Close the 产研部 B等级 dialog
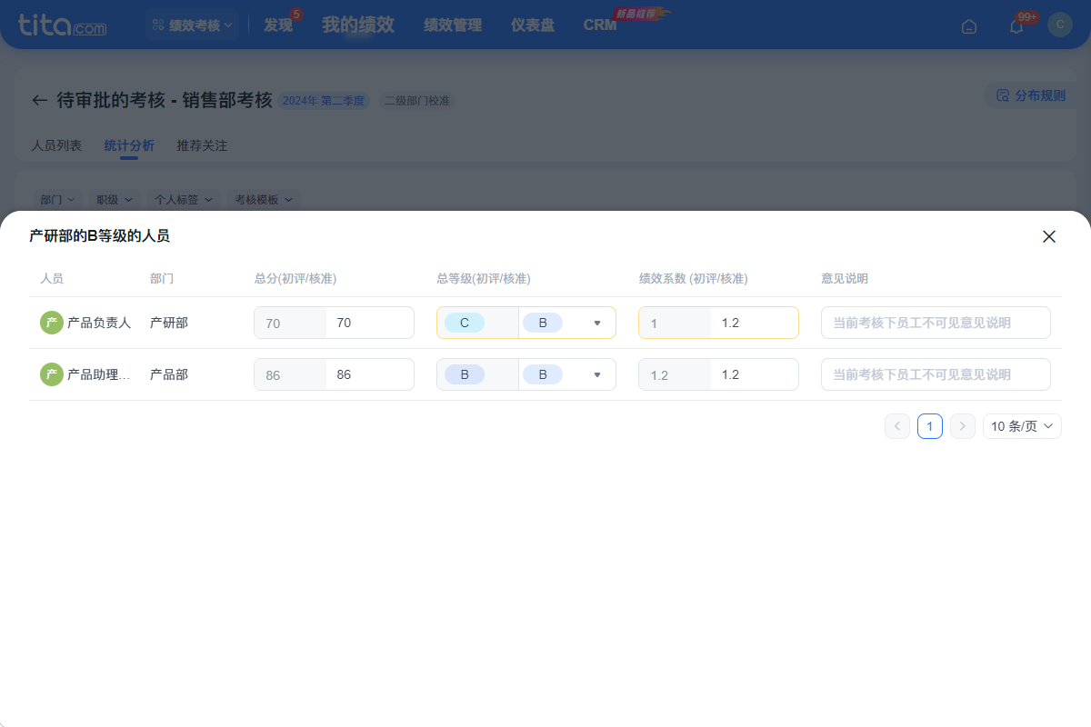 [1048, 236]
